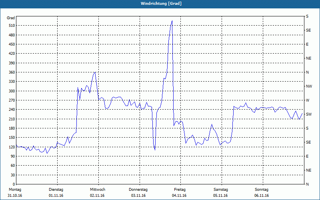Click the Montag day label

(x=15, y=190)
